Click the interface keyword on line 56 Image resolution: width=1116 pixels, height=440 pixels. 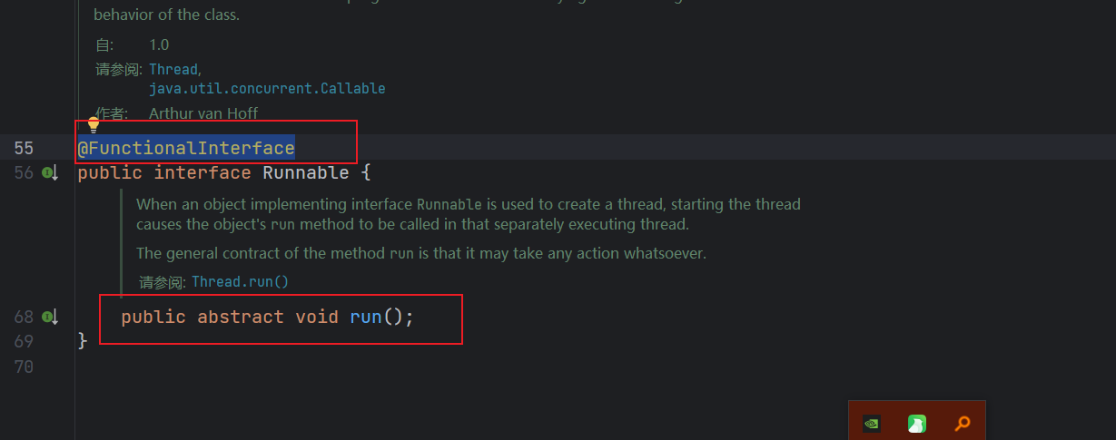coord(202,172)
